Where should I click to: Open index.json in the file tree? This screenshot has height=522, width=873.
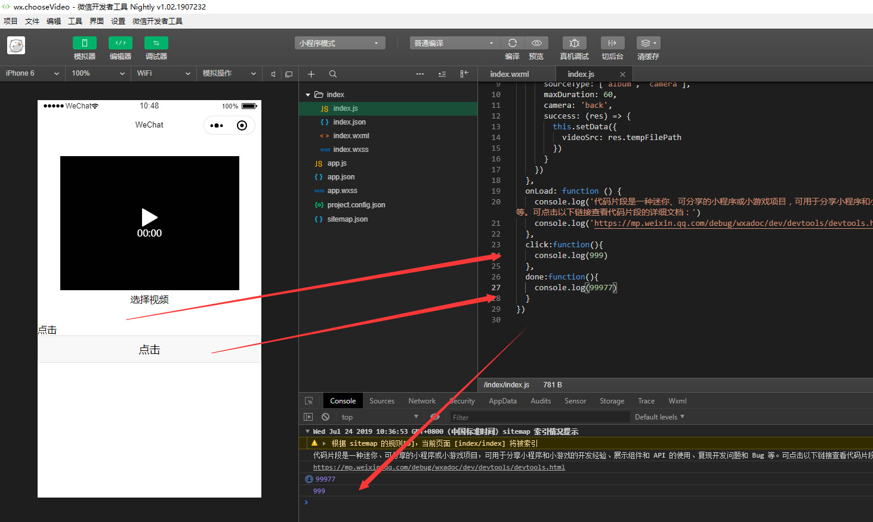pos(388,122)
